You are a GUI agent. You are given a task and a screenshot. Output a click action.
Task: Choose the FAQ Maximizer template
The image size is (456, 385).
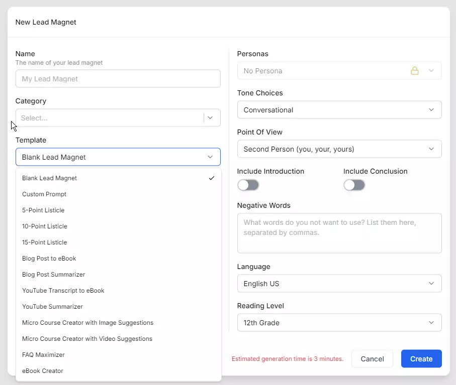pyautogui.click(x=43, y=354)
